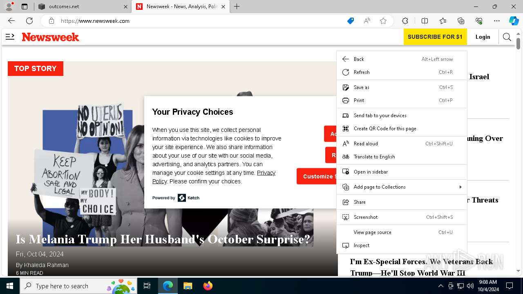Screen dimensions: 523x294
Task: View site information via the lock icon
Action: coord(51,21)
